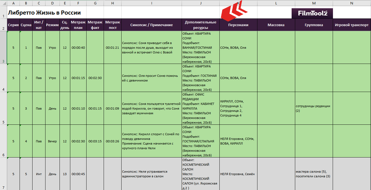Click the synopsis about Кирилл's eau de toilette

tap(152, 108)
